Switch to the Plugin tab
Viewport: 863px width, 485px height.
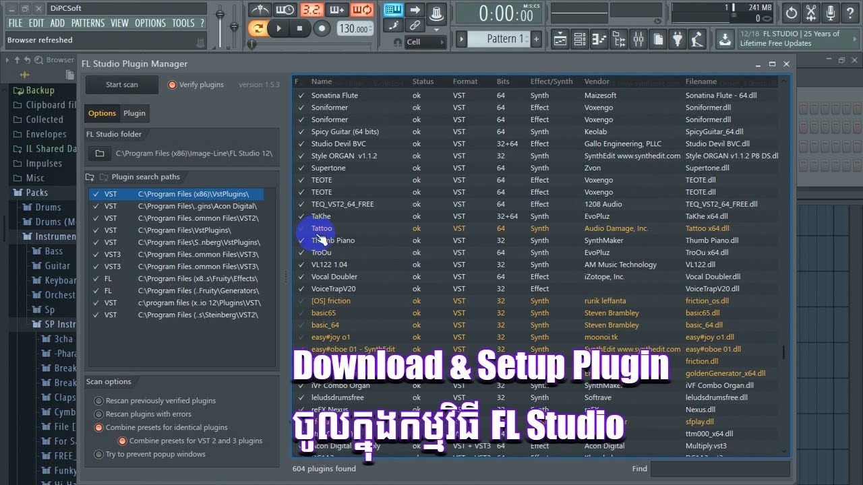134,113
